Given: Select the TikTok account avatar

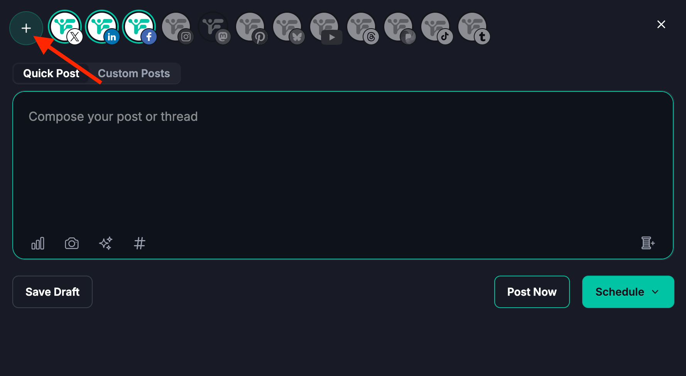Looking at the screenshot, I should click(435, 27).
